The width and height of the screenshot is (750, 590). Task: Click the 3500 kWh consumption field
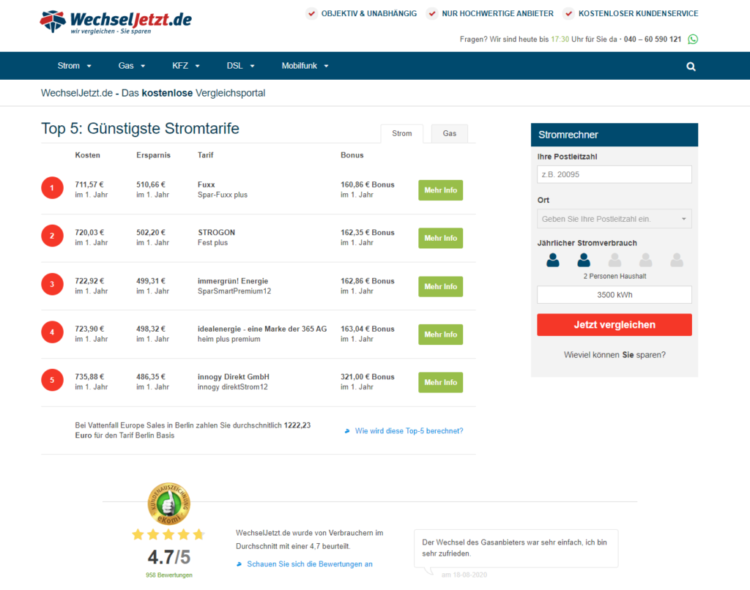pyautogui.click(x=615, y=295)
